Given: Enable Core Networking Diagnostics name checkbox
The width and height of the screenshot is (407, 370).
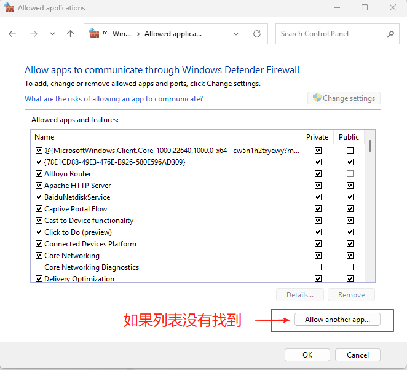Looking at the screenshot, I should coord(39,267).
